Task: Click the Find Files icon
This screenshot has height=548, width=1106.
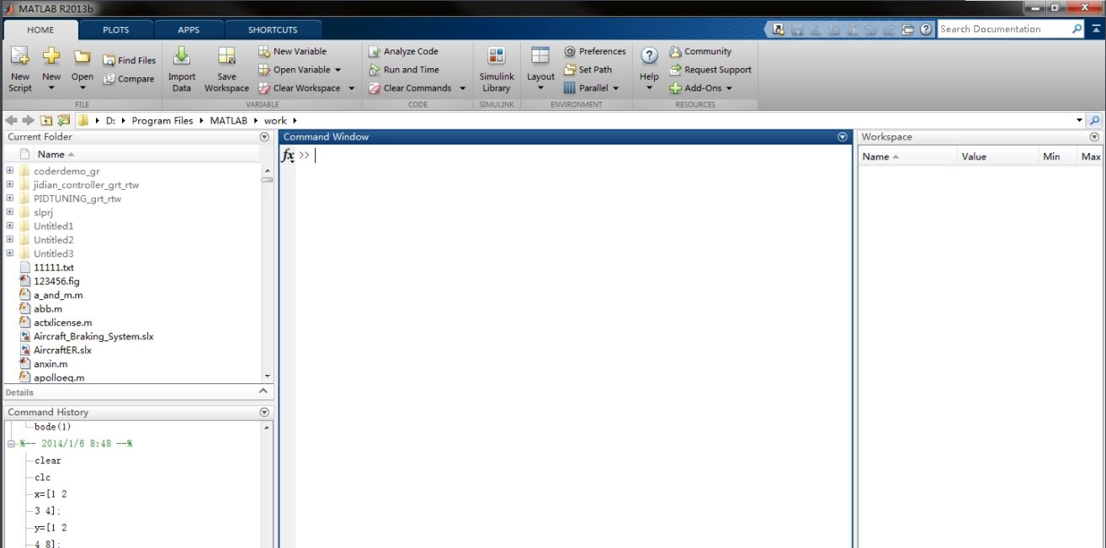Action: 109,61
